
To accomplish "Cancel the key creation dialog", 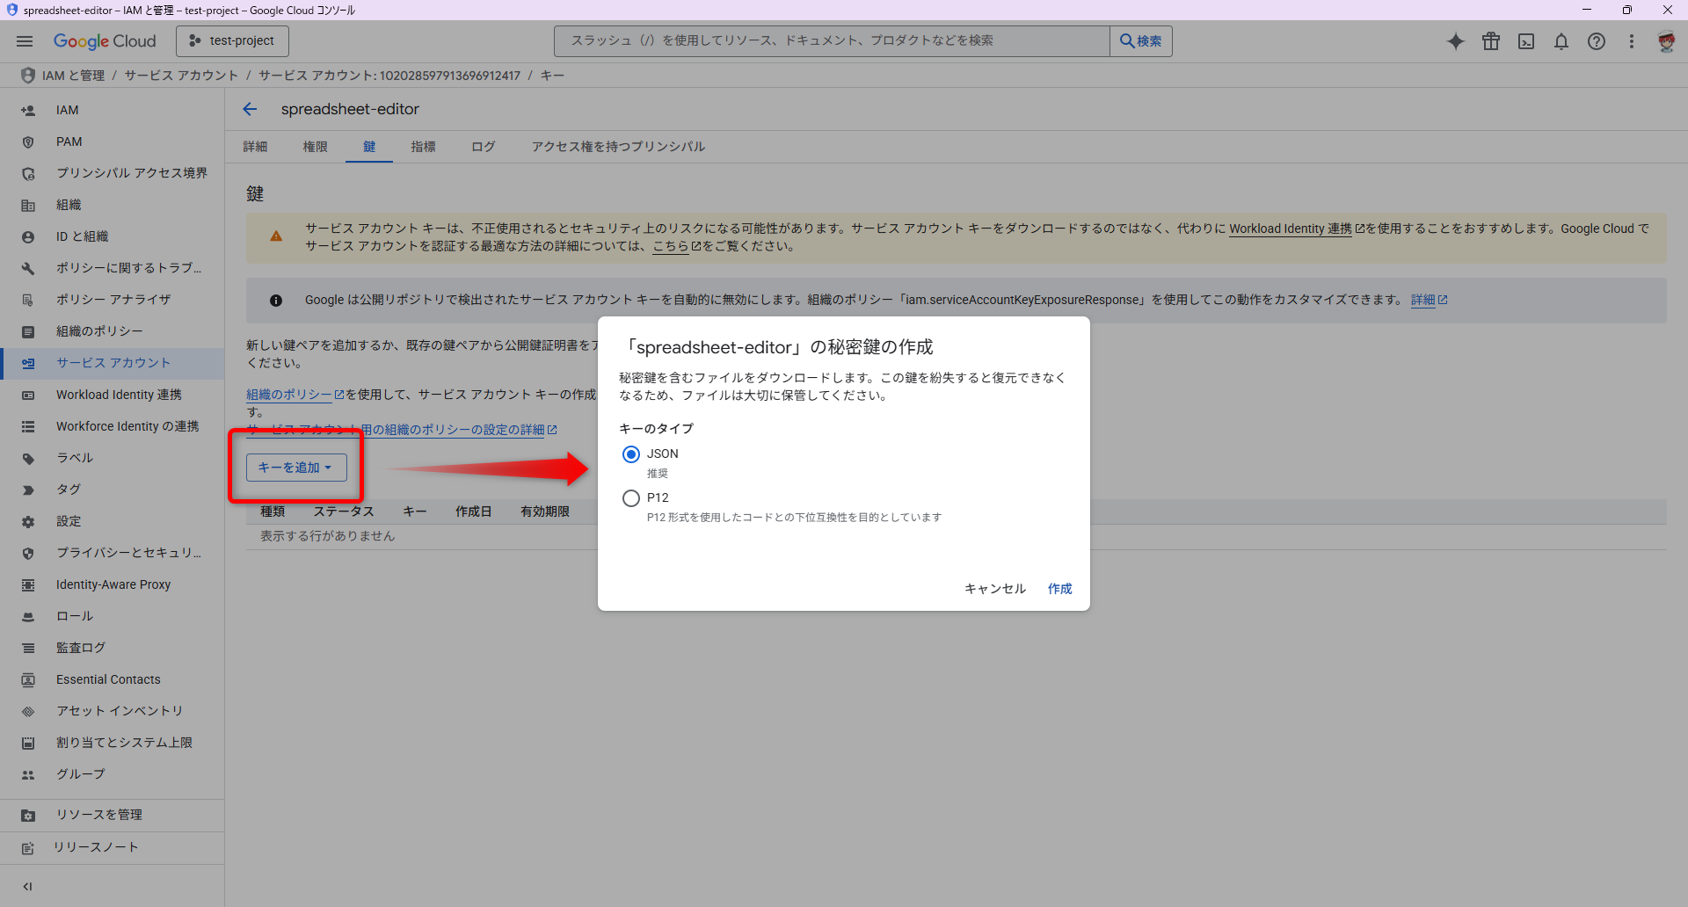I will pos(994,589).
